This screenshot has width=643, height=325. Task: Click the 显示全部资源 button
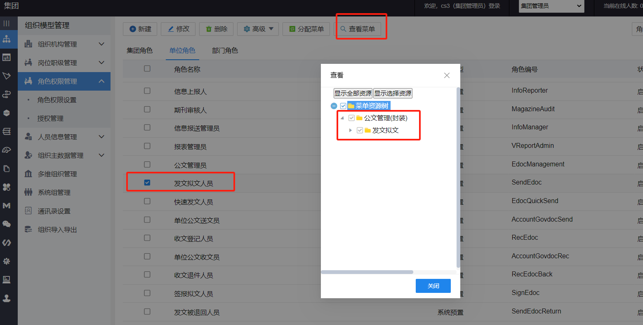pyautogui.click(x=353, y=94)
